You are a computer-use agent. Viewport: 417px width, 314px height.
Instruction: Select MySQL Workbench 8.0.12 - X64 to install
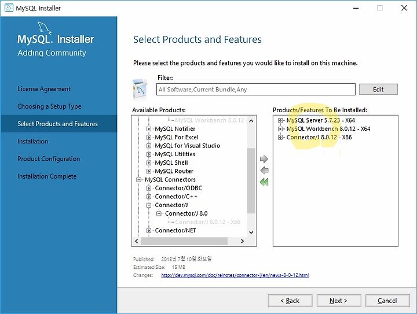point(328,129)
